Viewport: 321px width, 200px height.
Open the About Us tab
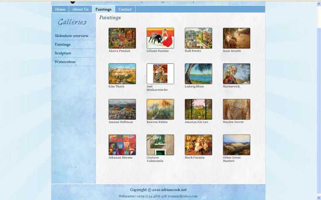coord(80,9)
